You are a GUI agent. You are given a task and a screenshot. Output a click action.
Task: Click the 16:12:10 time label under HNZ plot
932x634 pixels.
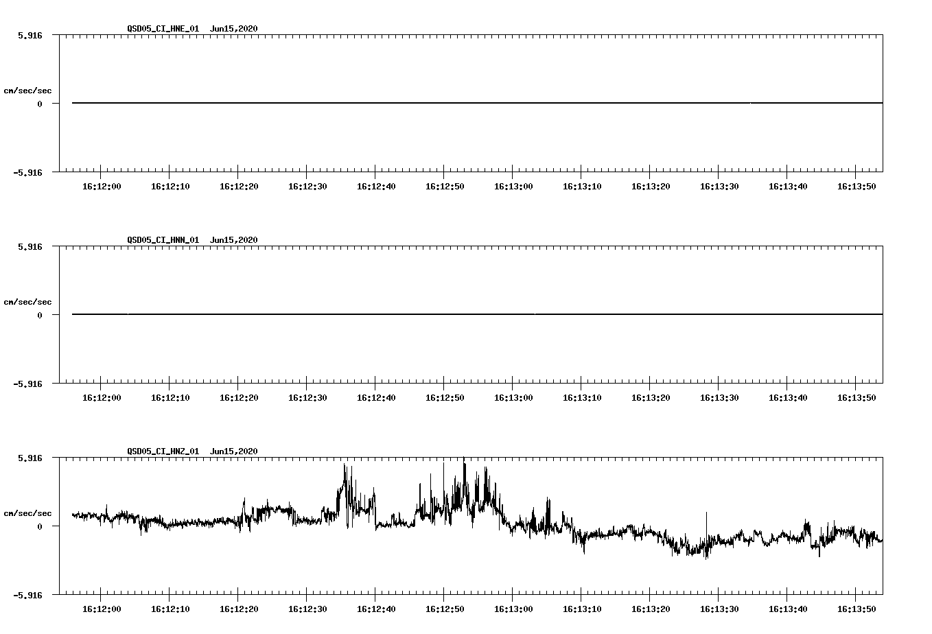tap(170, 609)
